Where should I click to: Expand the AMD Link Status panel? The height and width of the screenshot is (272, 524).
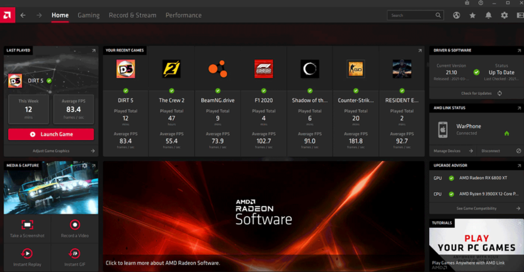tap(518, 108)
